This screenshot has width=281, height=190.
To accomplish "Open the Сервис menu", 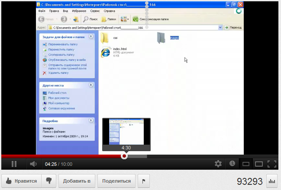I will point(95,11).
